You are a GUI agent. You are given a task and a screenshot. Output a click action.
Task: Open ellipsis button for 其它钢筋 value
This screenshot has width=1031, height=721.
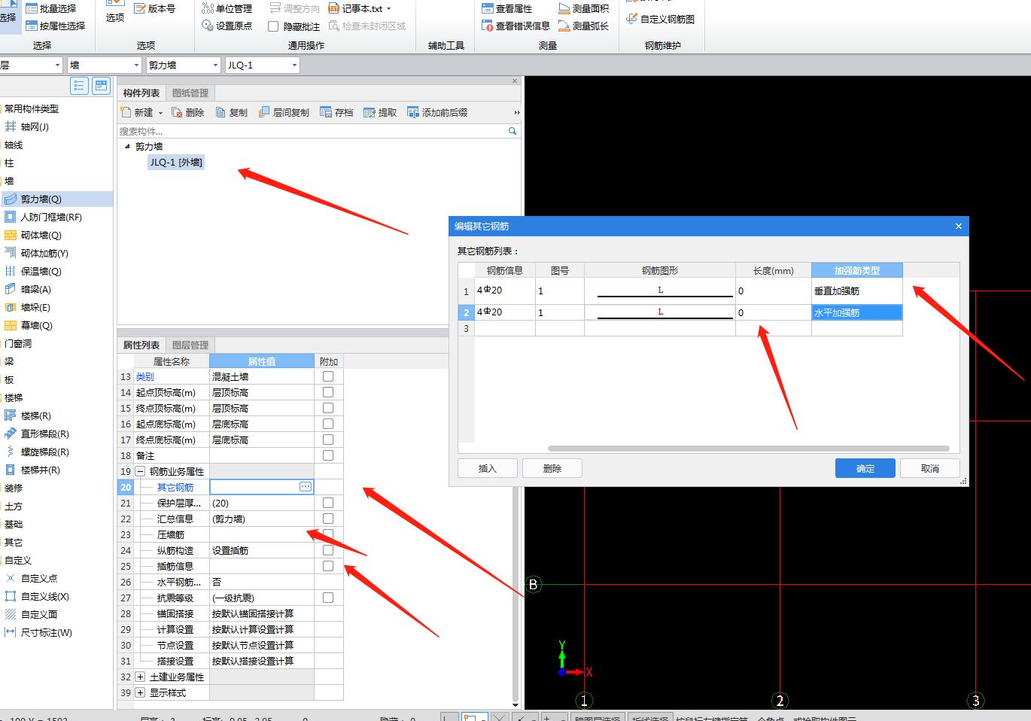coord(306,487)
